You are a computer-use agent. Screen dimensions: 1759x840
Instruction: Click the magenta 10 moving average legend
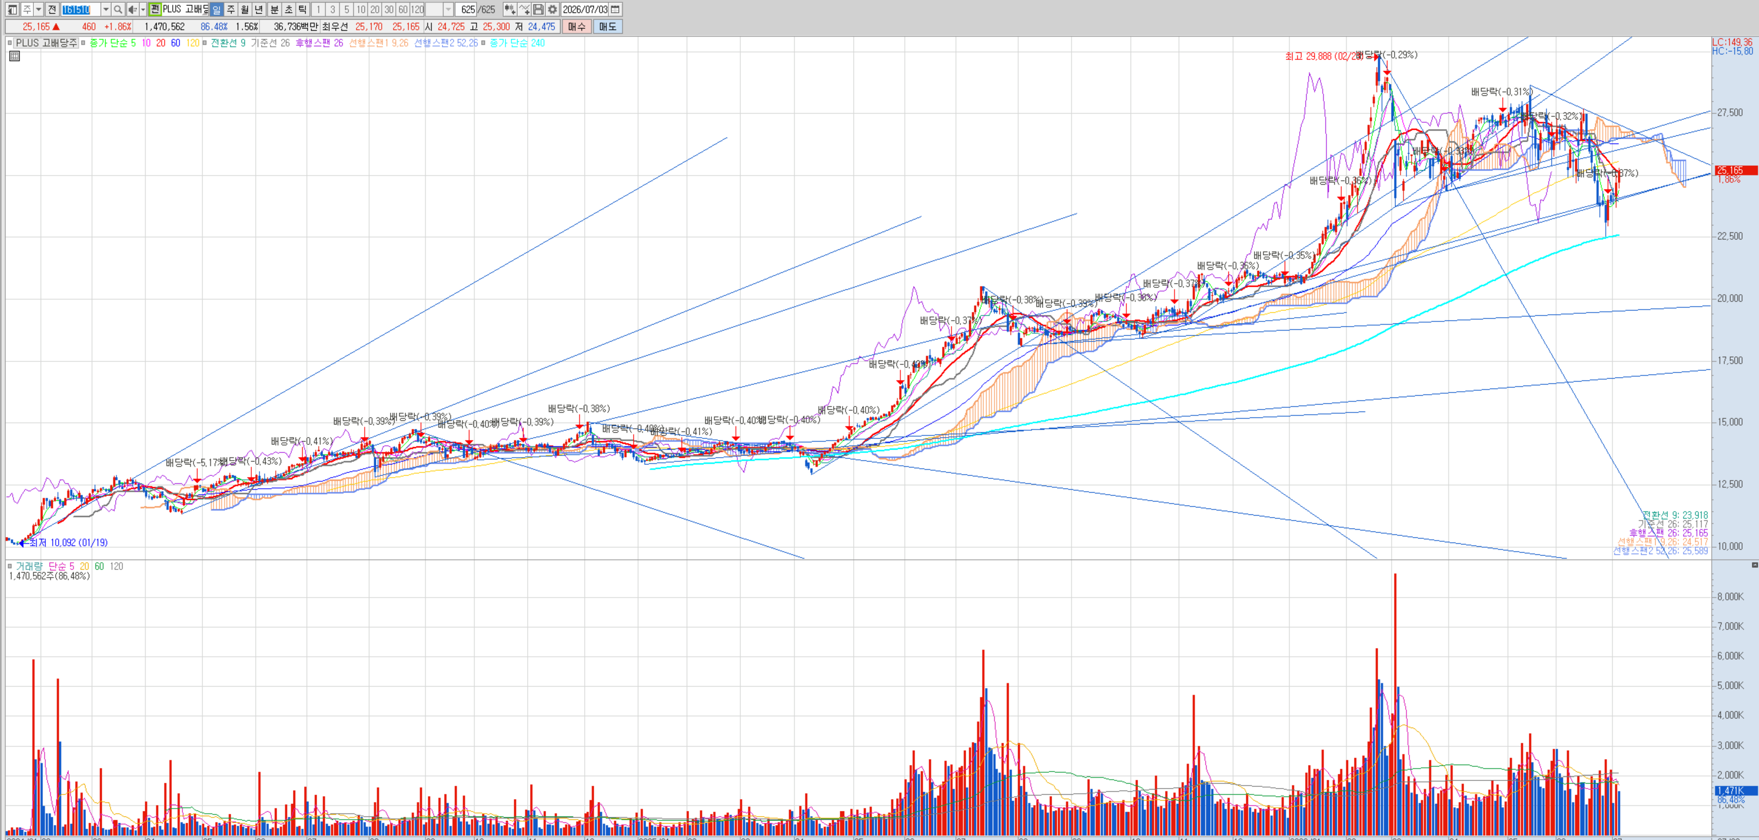point(146,43)
